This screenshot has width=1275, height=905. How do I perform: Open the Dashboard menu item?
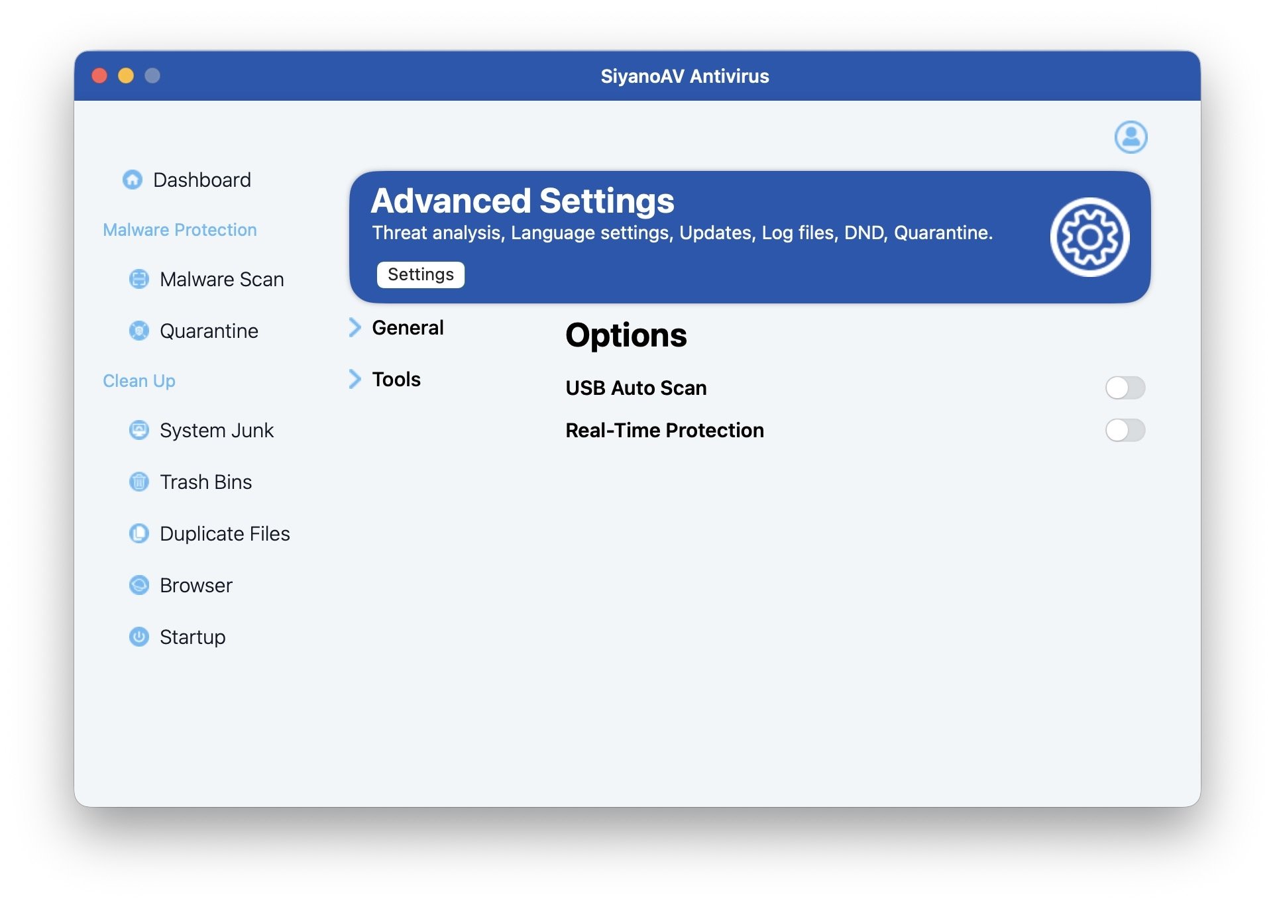click(201, 180)
